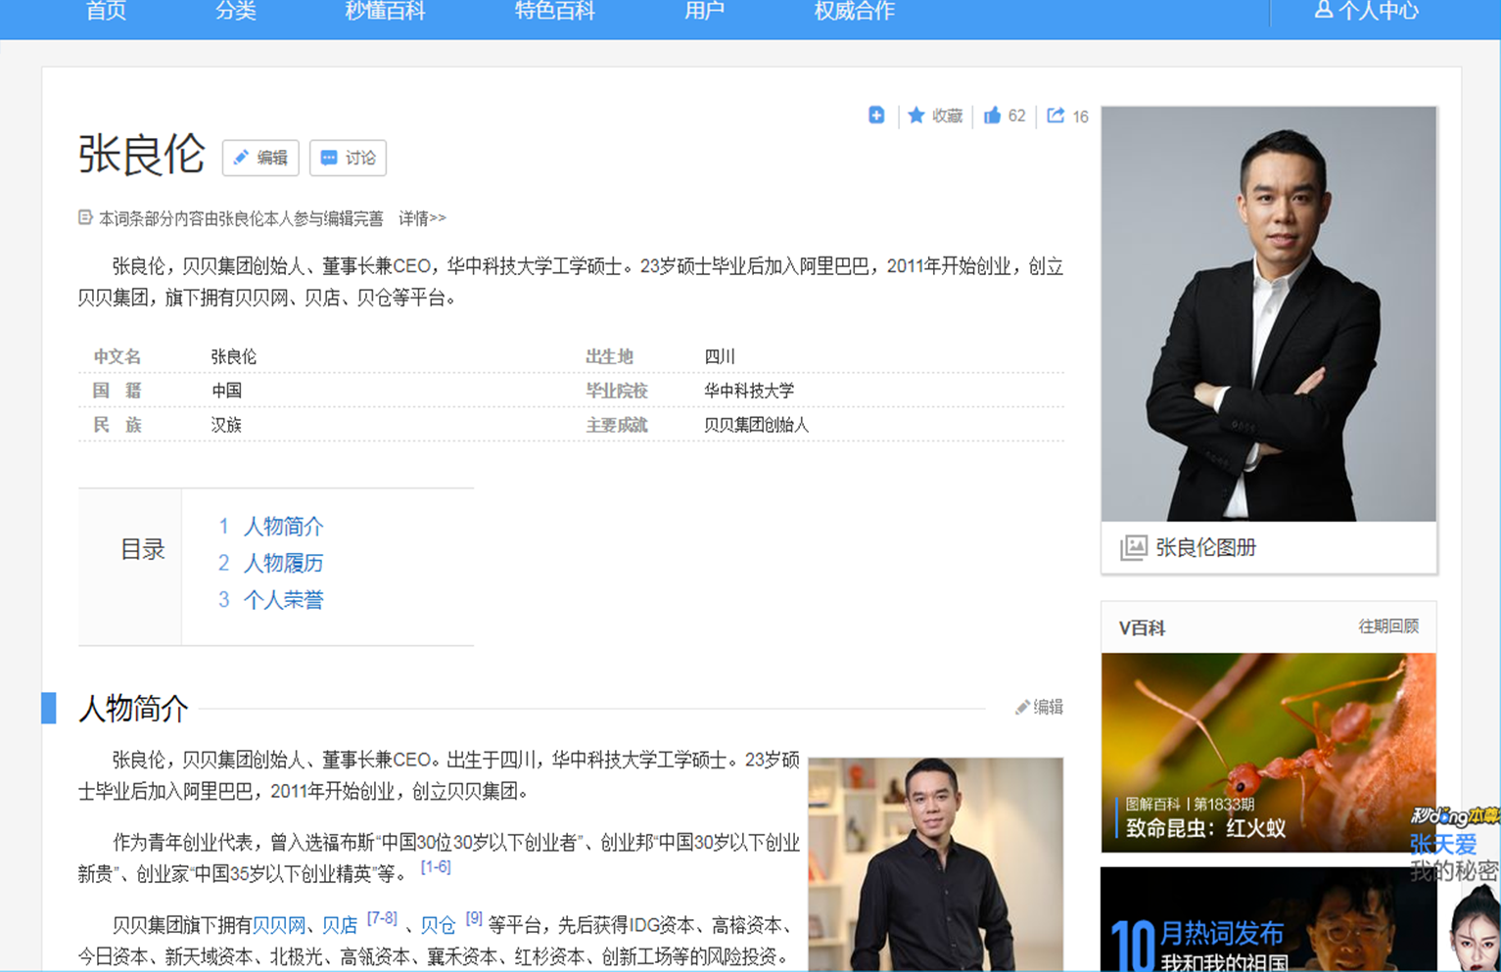This screenshot has height=972, width=1501.
Task: Jump to 人物履历 in table of contents
Action: pos(283,563)
